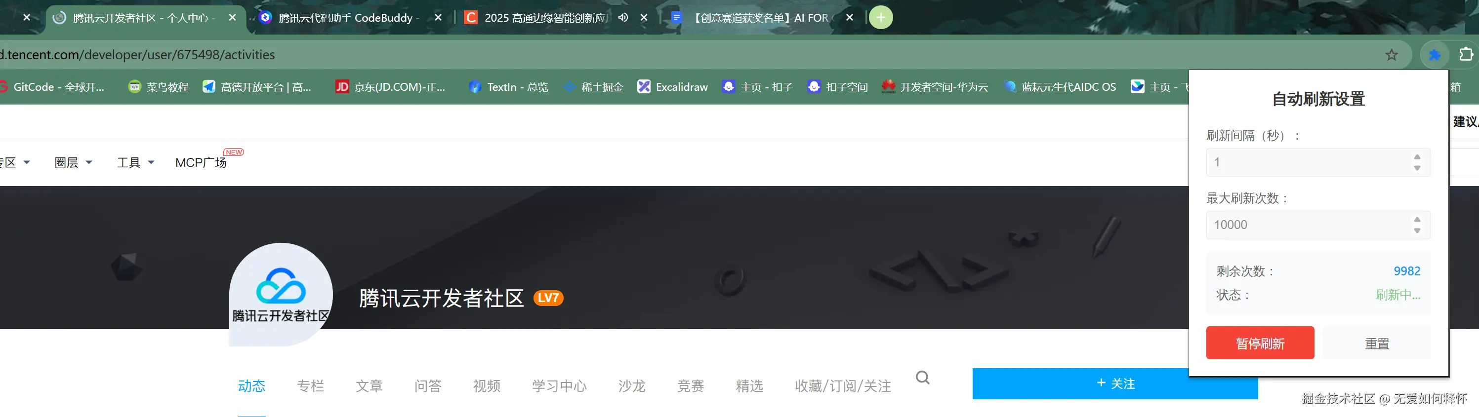
Task: Expand the 工具 dropdown menu
Action: pos(135,163)
